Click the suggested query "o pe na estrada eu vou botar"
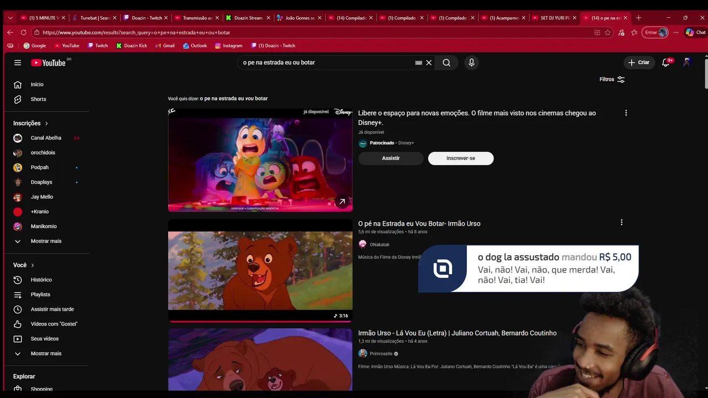708x398 pixels. 233,98
